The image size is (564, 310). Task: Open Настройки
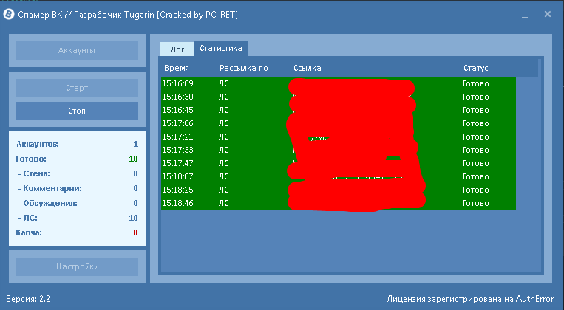[77, 266]
